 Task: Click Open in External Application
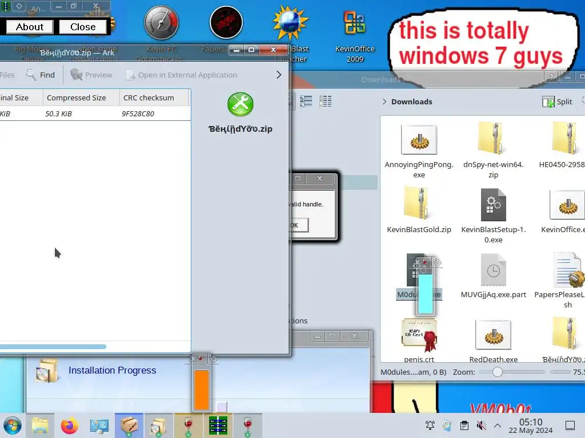[181, 75]
